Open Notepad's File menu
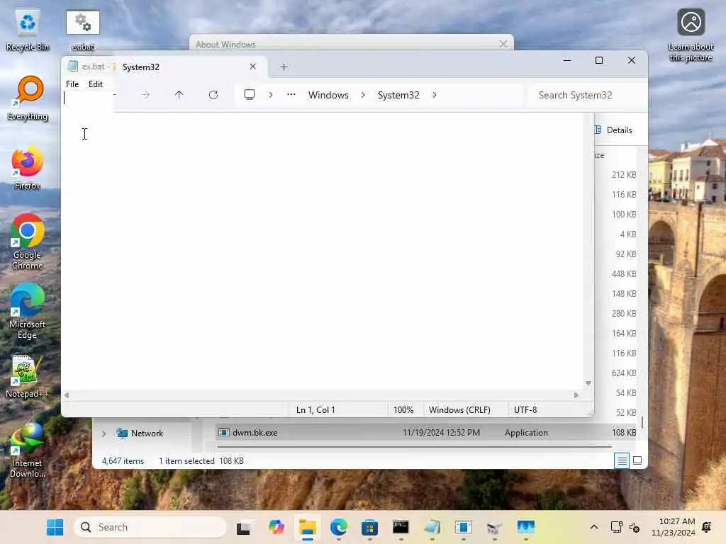Screen dimensions: 726x544 (x=72, y=84)
